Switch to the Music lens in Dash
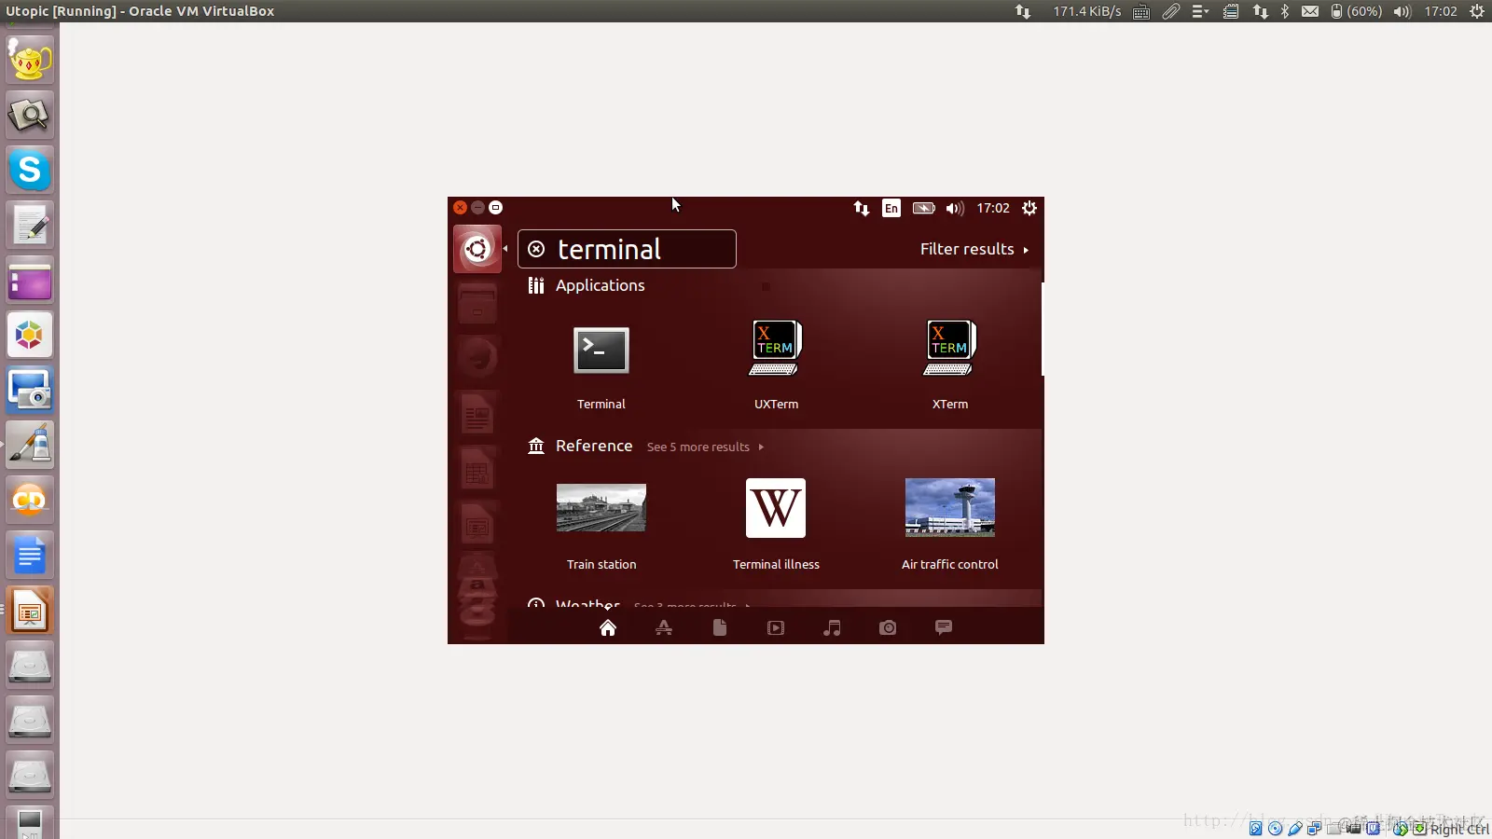 click(x=832, y=627)
